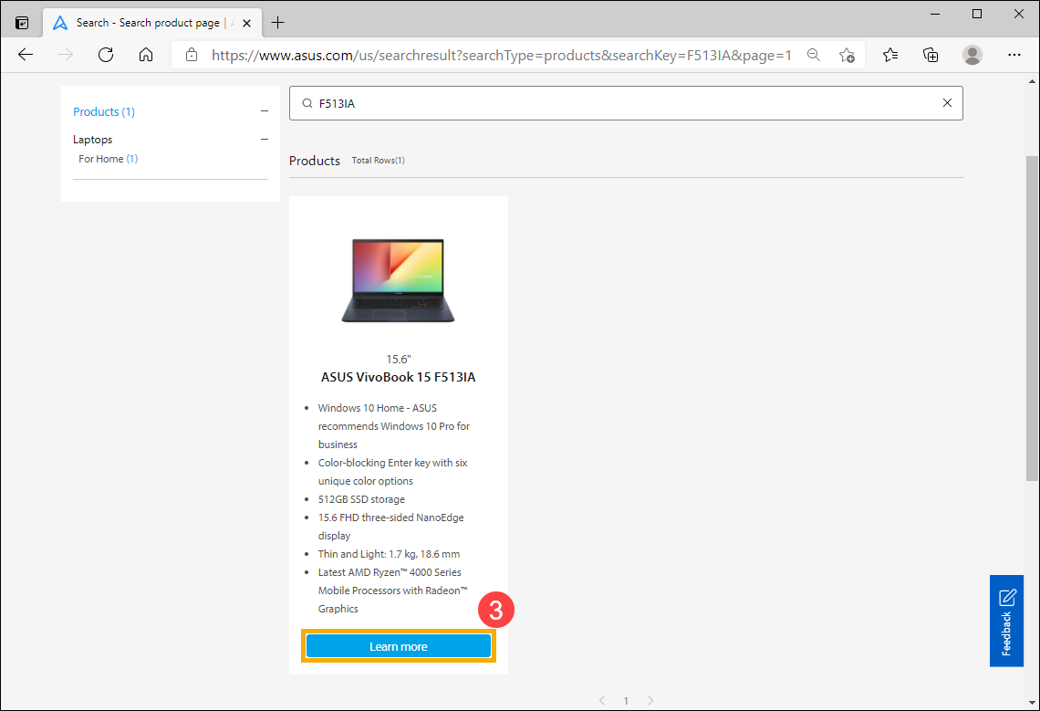1040x711 pixels.
Task: Click the Products results heading
Action: click(x=315, y=161)
